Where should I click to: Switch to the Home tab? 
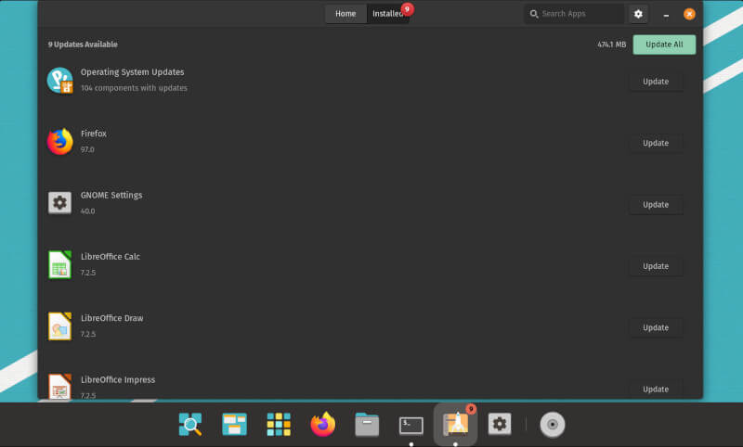point(345,14)
